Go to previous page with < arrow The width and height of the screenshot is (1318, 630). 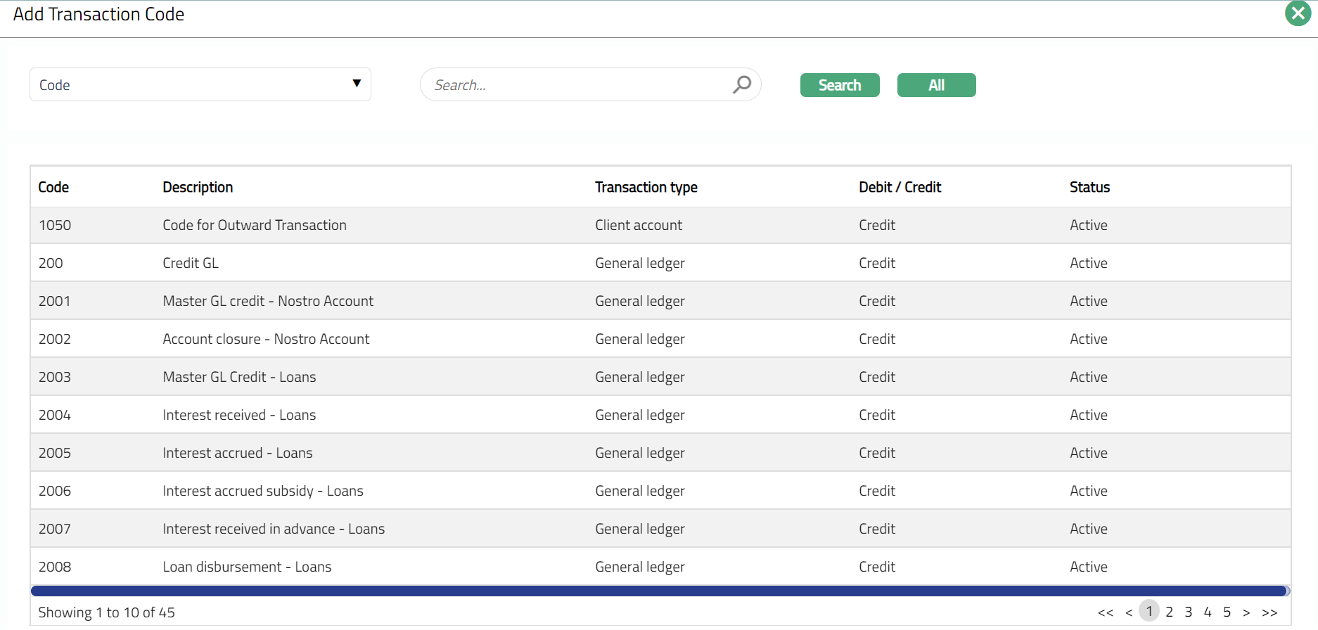pyautogui.click(x=1129, y=612)
